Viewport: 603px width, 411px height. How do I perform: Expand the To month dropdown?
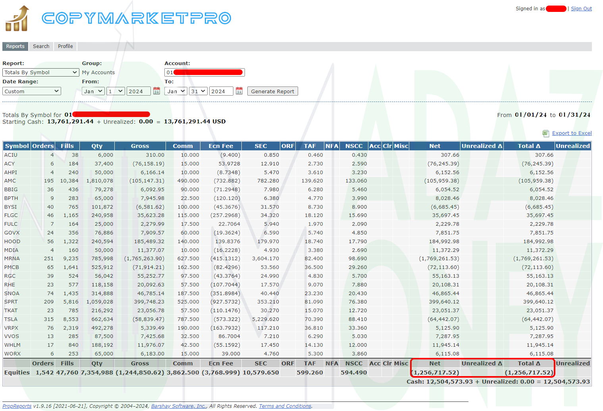[x=176, y=91]
